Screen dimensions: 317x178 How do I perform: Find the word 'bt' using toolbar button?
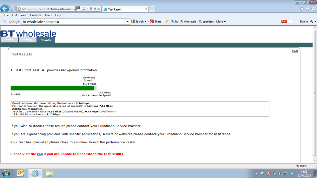pos(174,22)
